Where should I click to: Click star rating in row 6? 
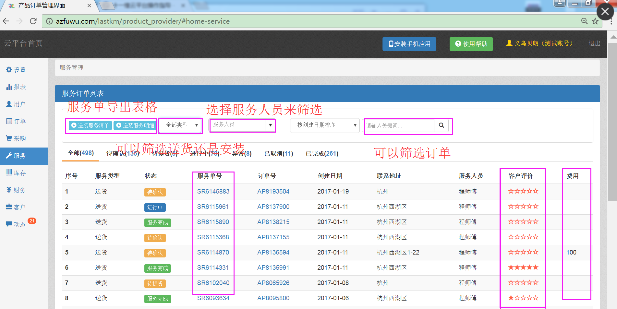click(523, 267)
